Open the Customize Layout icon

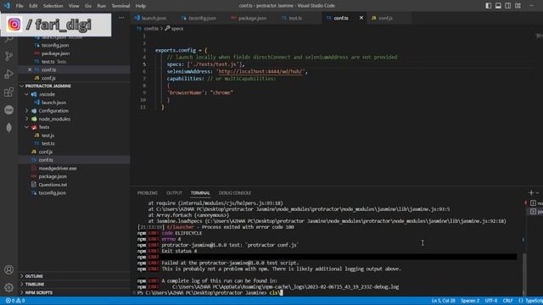518,6
